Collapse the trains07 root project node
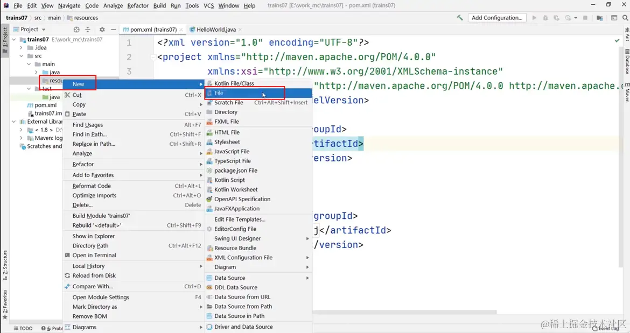 click(x=14, y=40)
